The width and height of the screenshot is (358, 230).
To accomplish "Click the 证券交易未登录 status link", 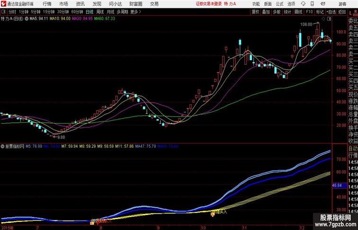I will tap(209, 4).
